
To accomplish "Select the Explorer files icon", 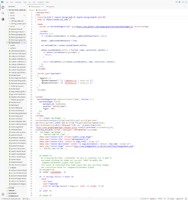I will click(3, 7).
